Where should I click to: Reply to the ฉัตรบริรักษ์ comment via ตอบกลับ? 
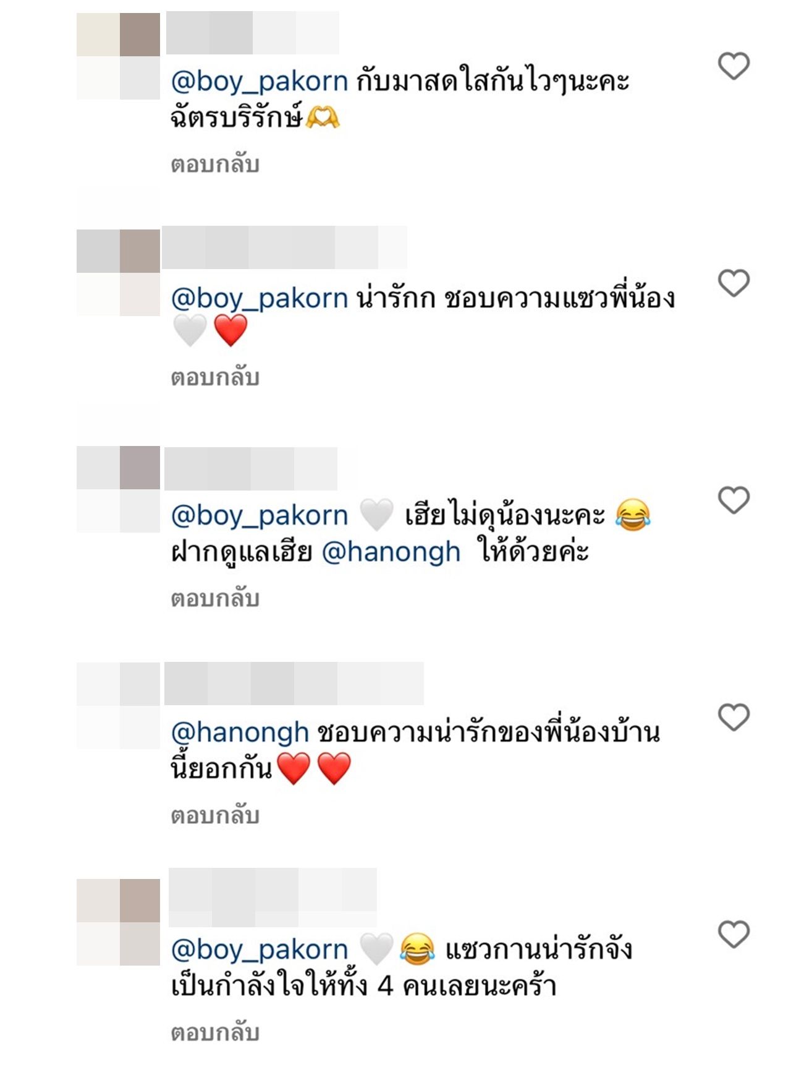(214, 165)
